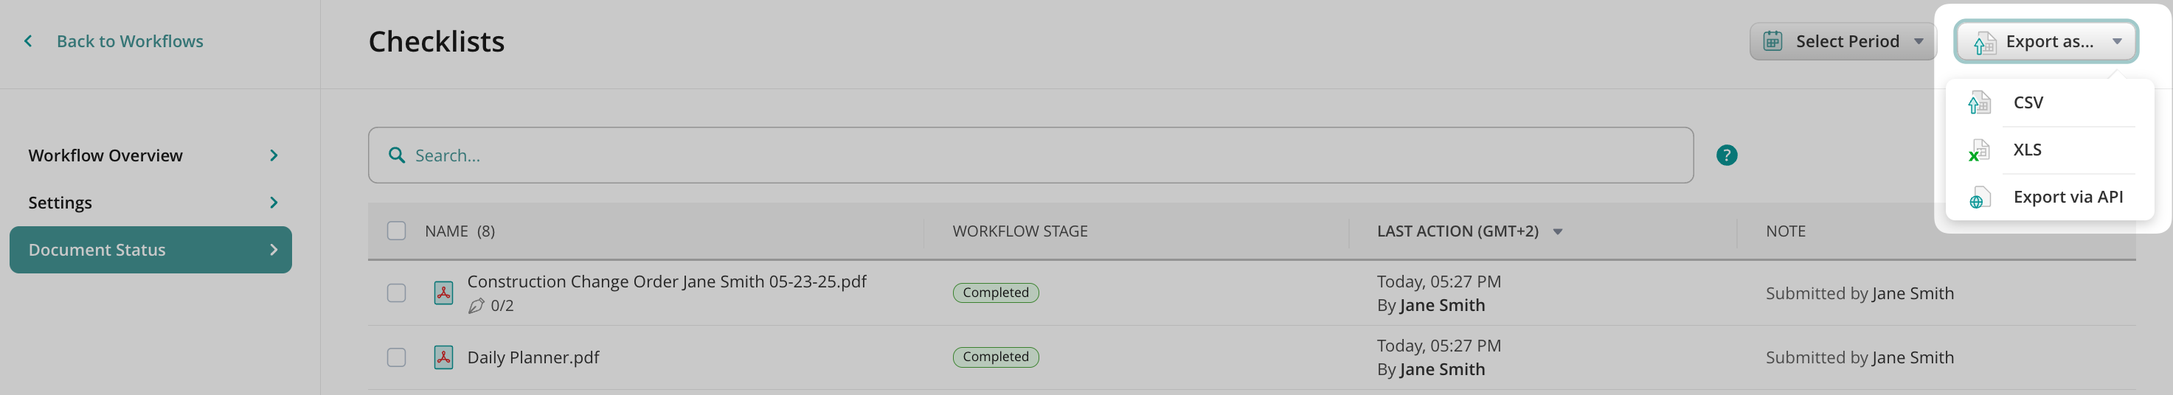The image size is (2173, 395).
Task: Select Export via API menu option
Action: [2067, 197]
